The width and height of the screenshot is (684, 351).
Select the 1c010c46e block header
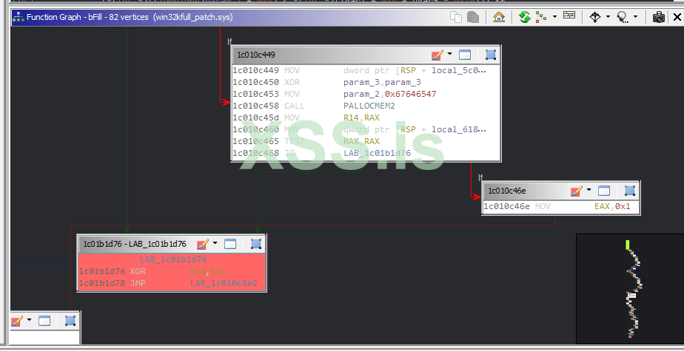561,191
